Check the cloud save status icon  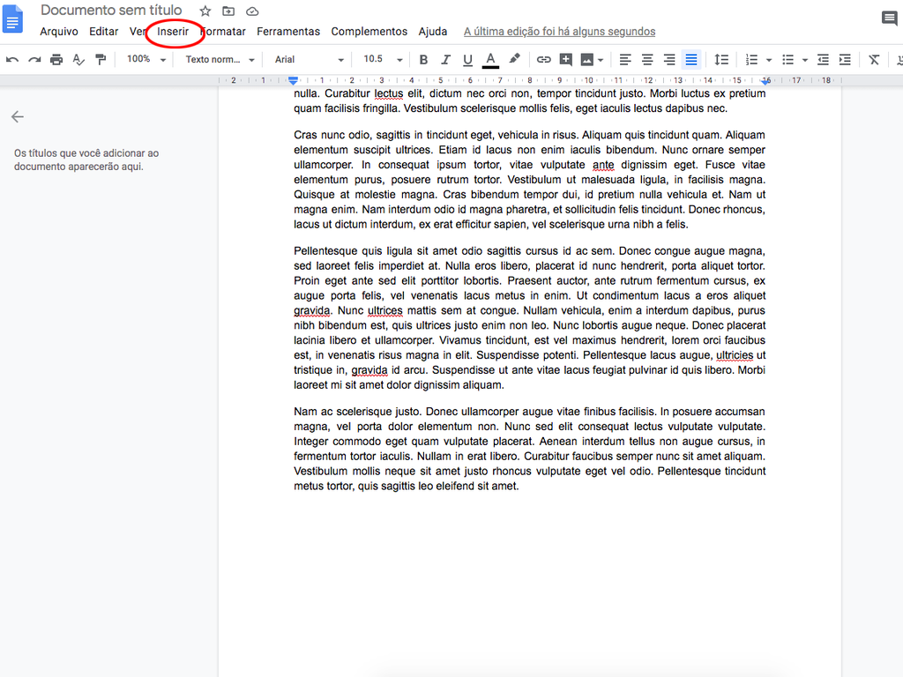point(252,11)
